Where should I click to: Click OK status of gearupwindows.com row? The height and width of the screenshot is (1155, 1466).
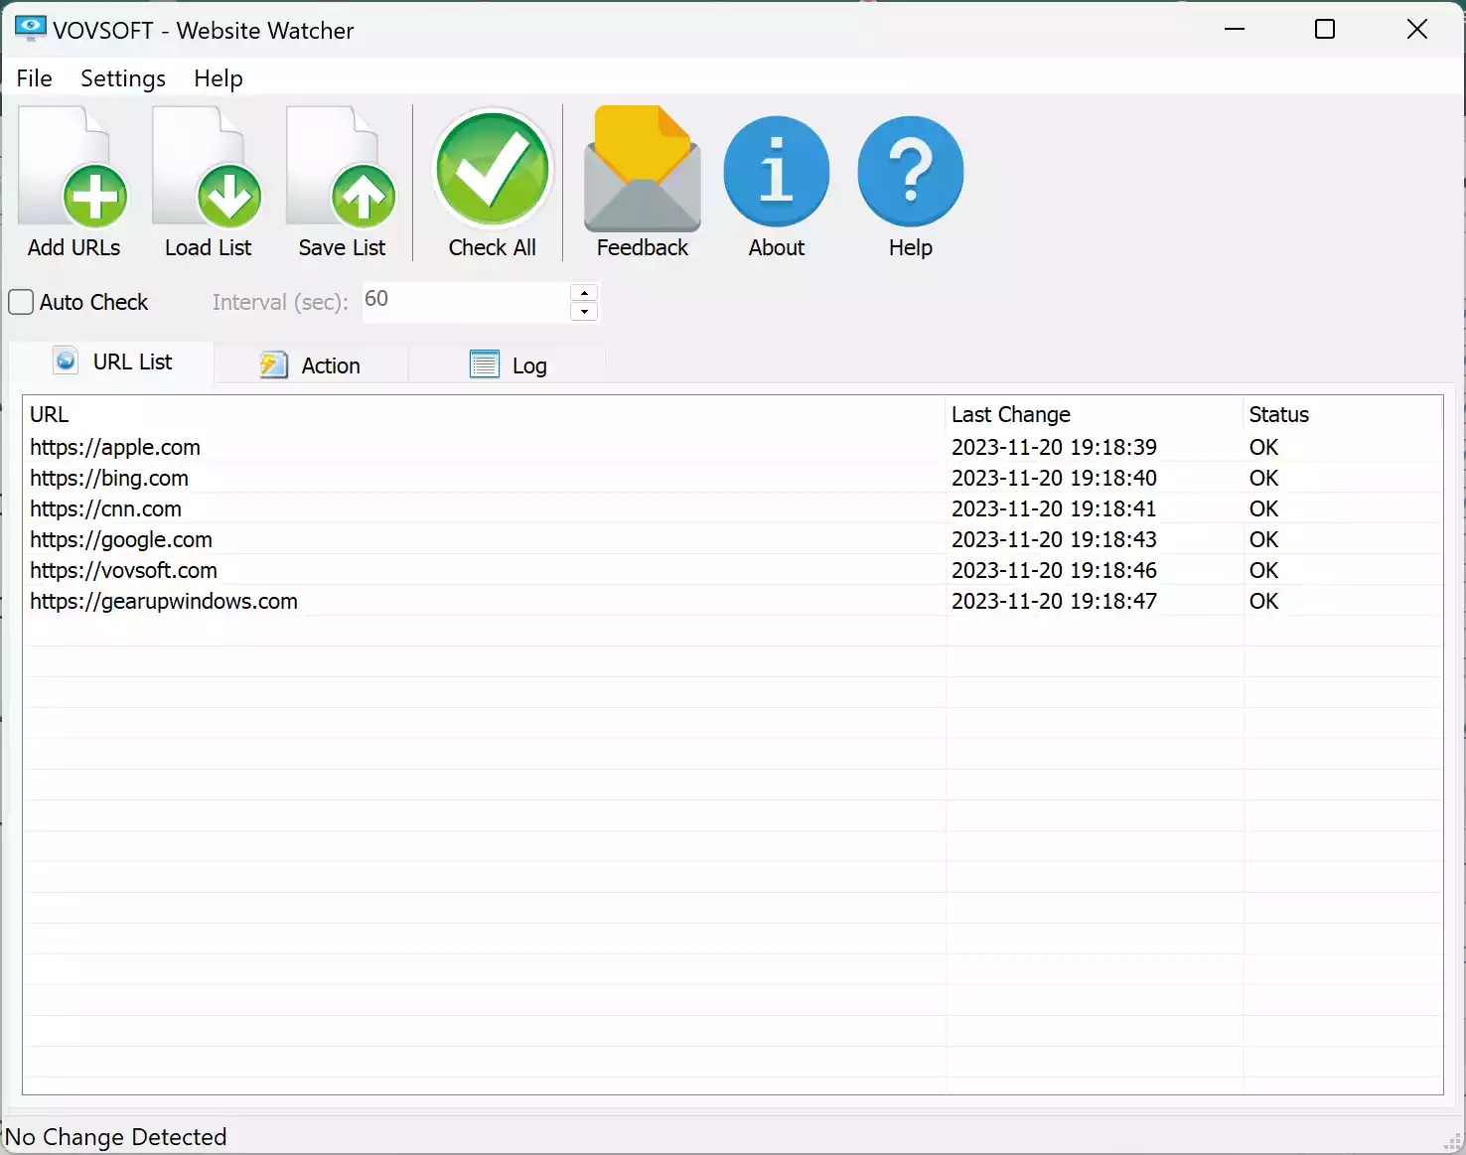coord(1263,601)
